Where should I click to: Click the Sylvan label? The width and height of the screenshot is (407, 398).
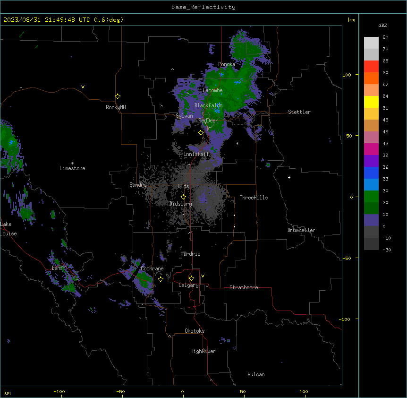tap(184, 116)
